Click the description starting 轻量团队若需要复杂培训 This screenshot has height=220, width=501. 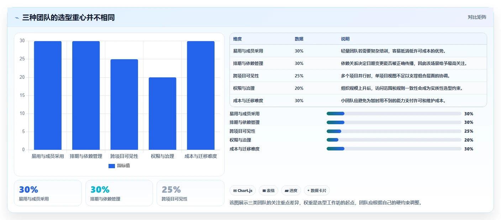tap(394, 51)
